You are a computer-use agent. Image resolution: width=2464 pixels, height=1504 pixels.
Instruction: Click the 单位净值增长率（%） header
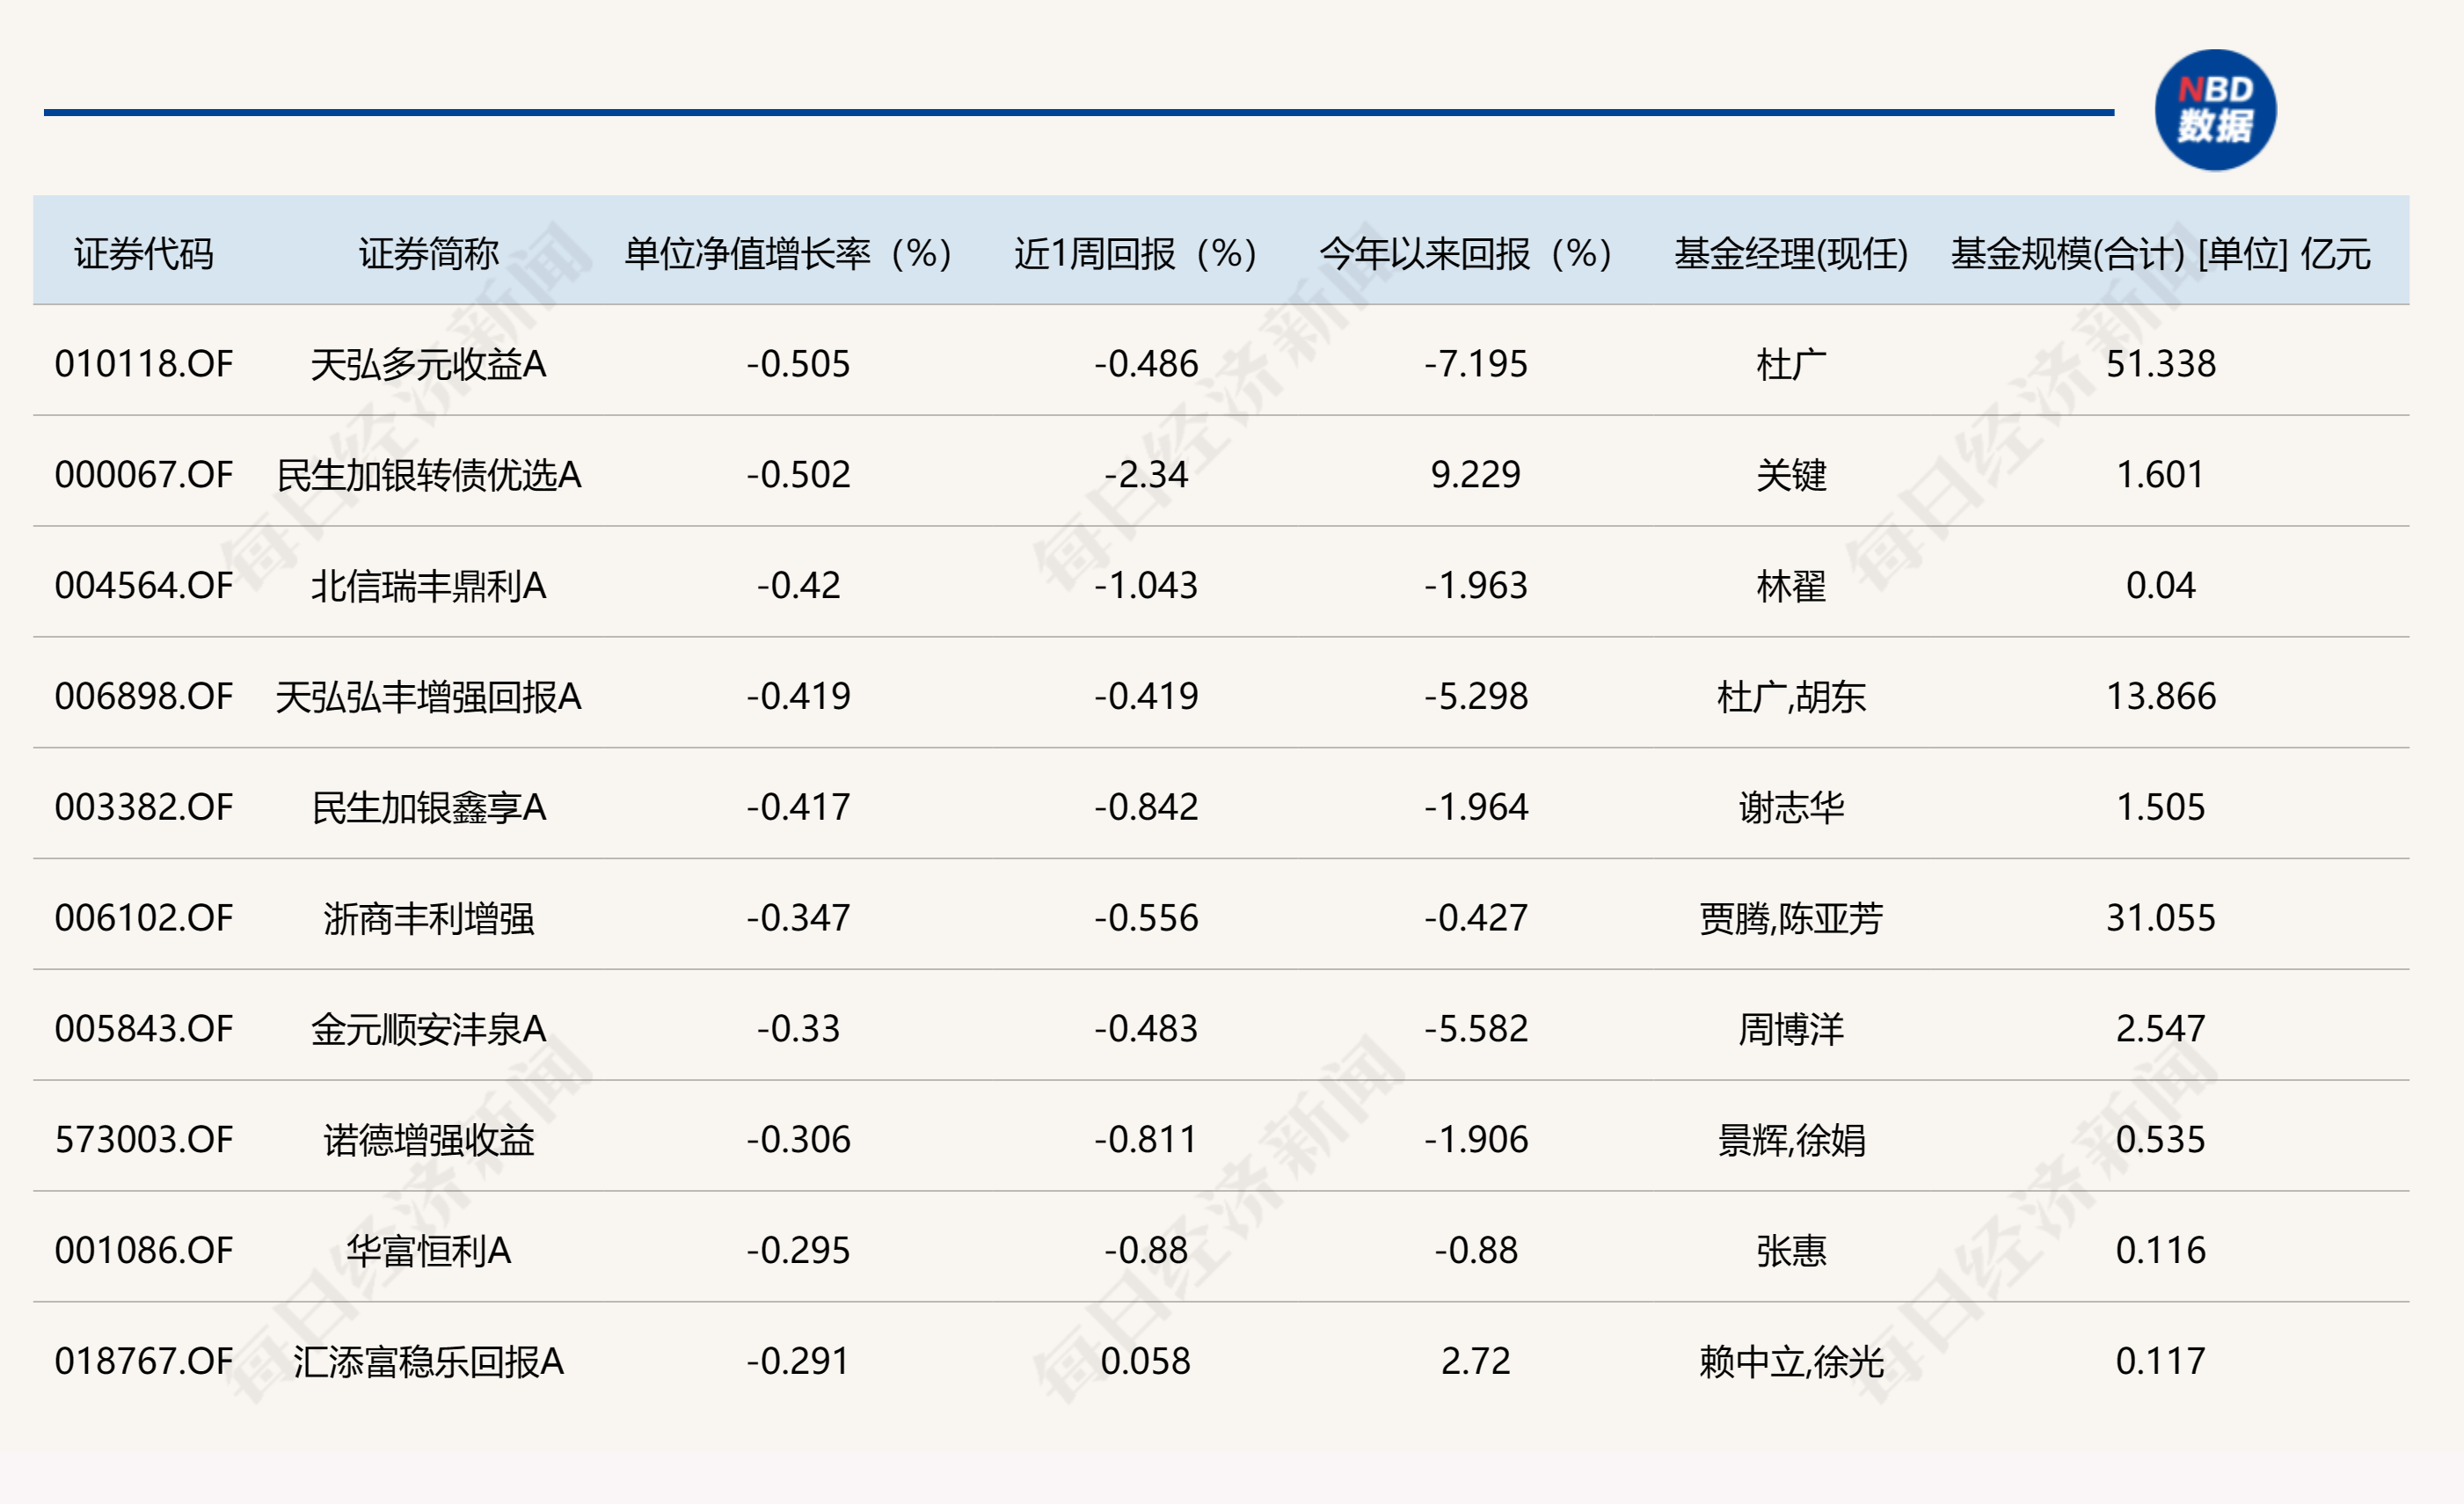coord(788,254)
